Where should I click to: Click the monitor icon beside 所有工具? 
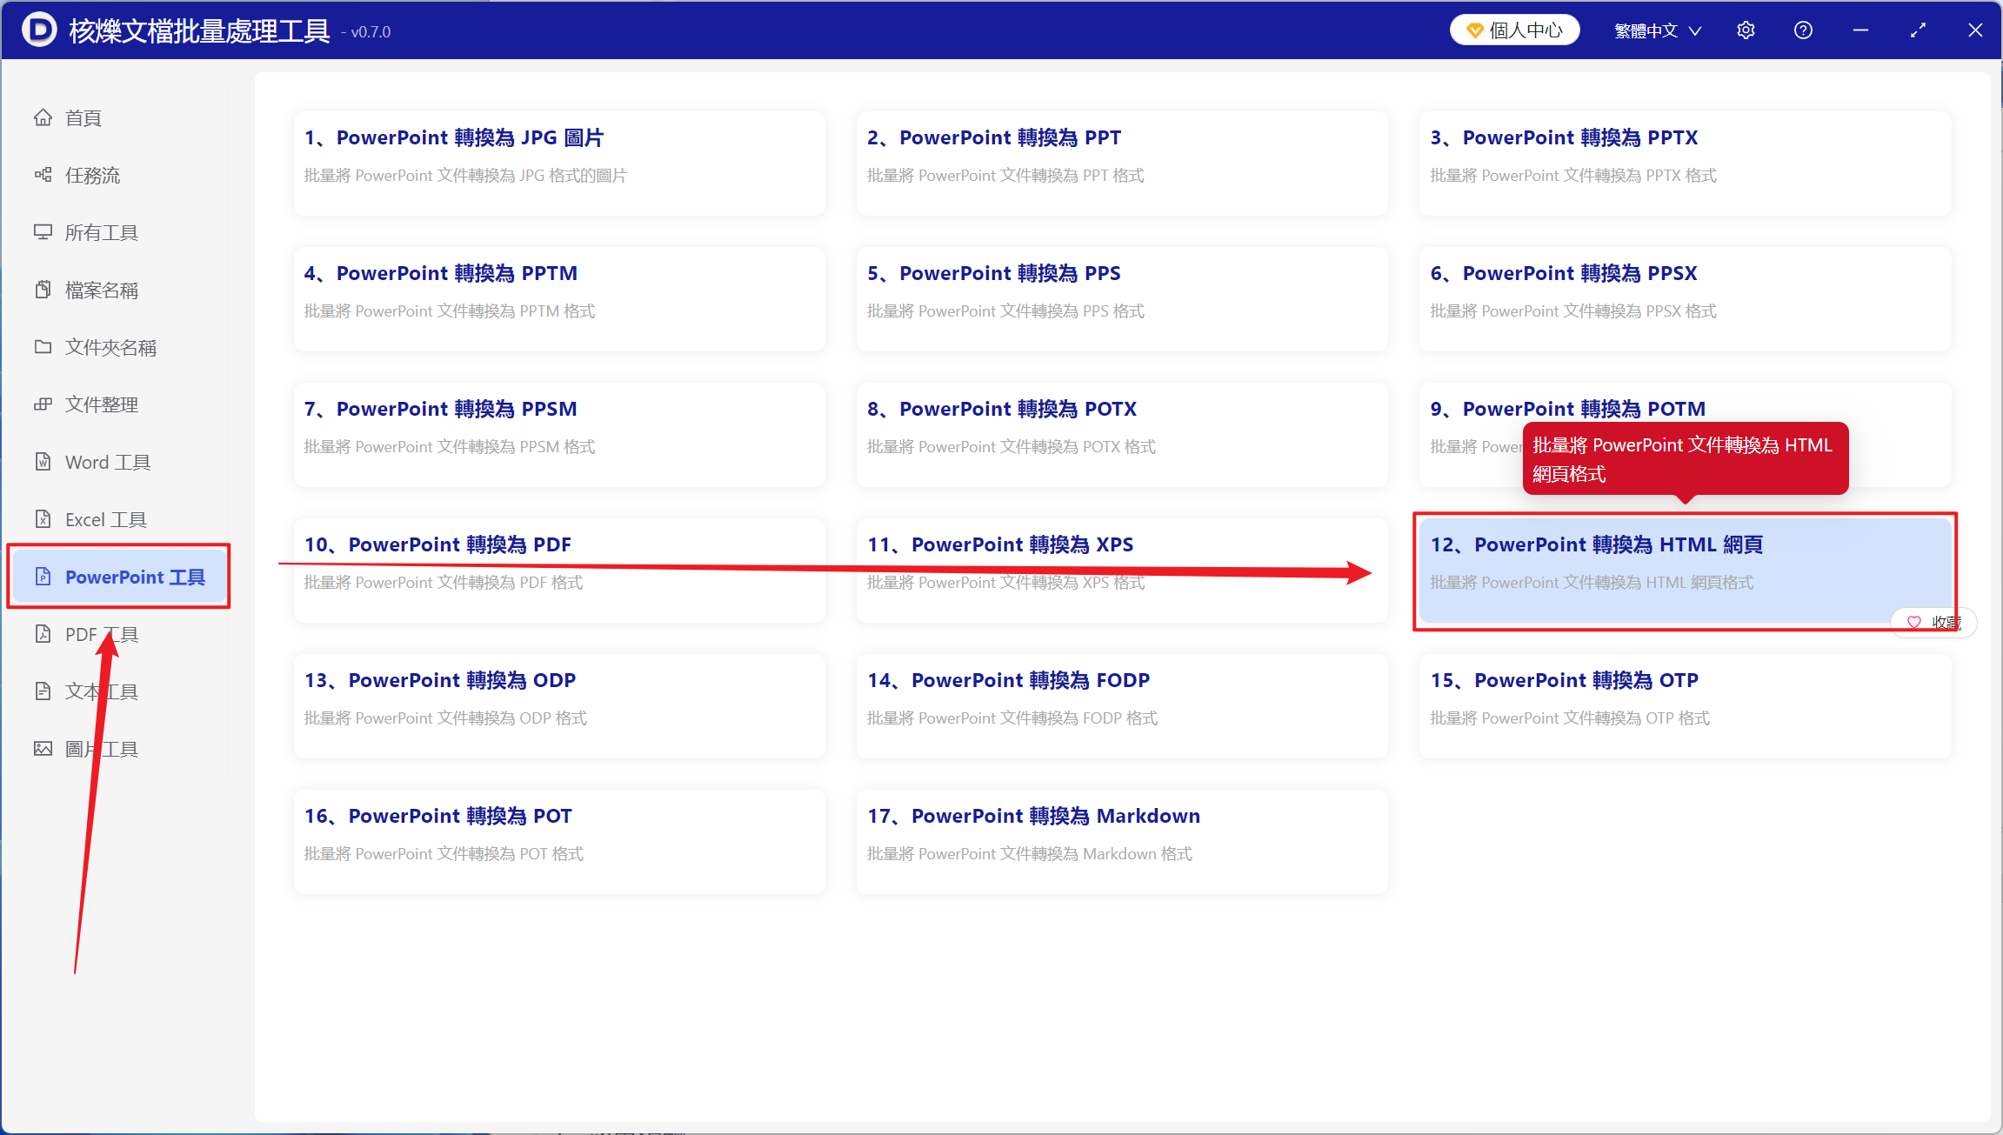43,232
